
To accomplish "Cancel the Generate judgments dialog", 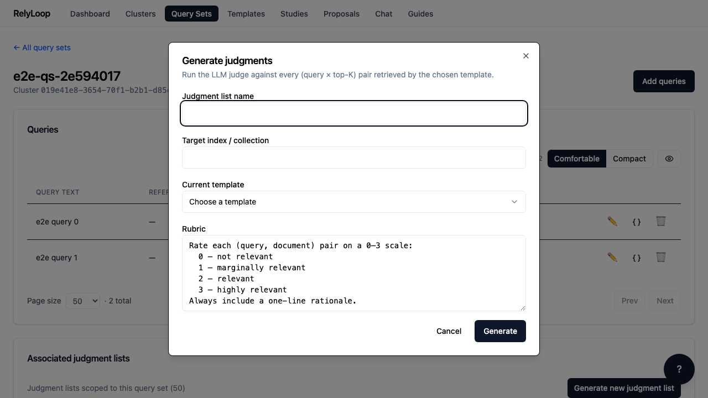I will 449,331.
